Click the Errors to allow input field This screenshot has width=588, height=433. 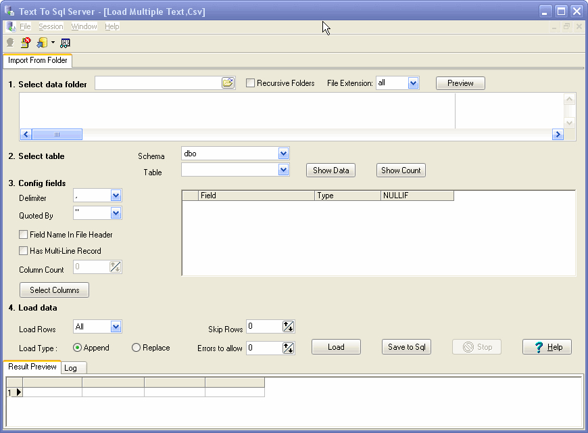[x=264, y=348]
